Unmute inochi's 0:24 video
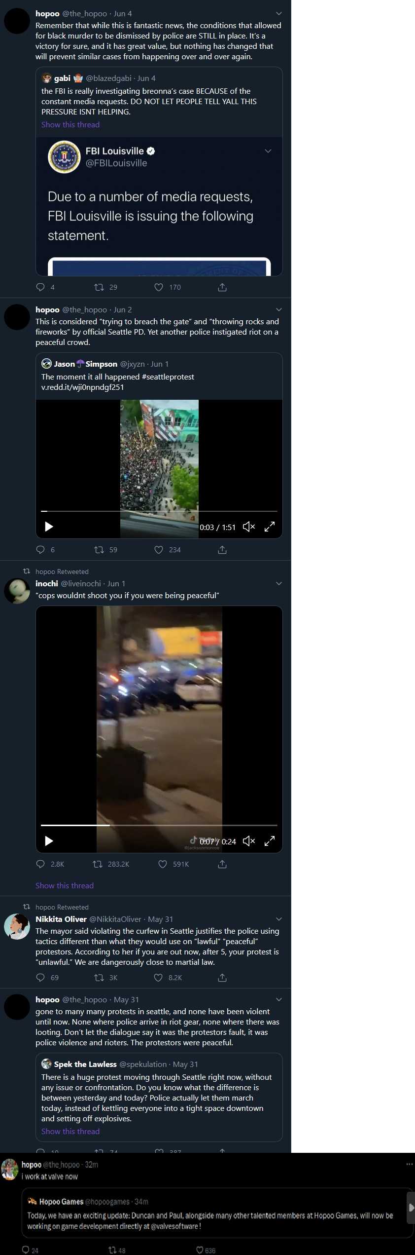415x1255 pixels. pyautogui.click(x=249, y=841)
